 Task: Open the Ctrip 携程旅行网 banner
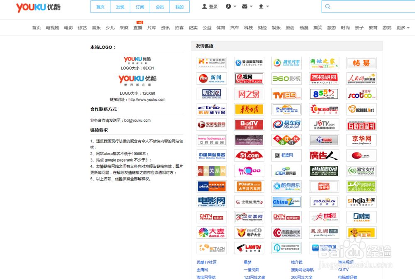(x=212, y=109)
